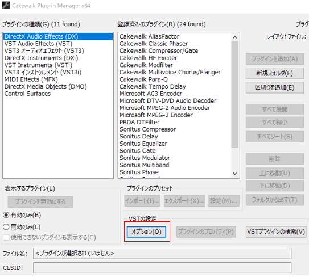The width and height of the screenshot is (309, 278).
Task: Click the registered plugins scrollbar thumb
Action: coord(234,94)
